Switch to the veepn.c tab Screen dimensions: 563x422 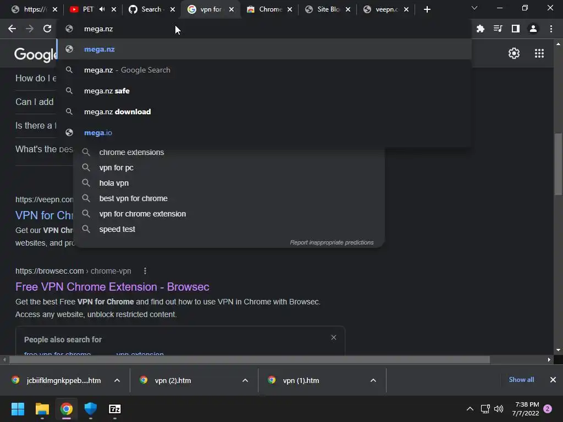pyautogui.click(x=385, y=9)
